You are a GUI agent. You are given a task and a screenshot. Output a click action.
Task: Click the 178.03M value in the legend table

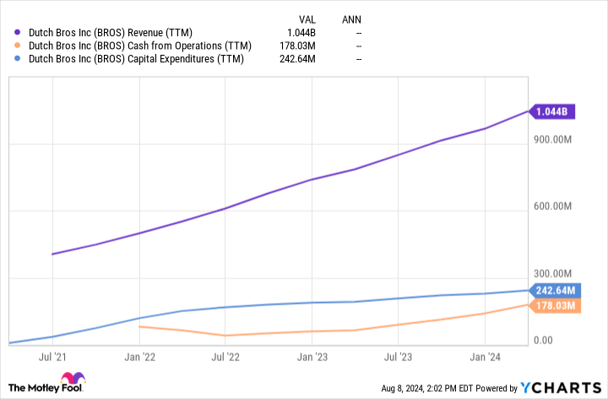(x=297, y=46)
